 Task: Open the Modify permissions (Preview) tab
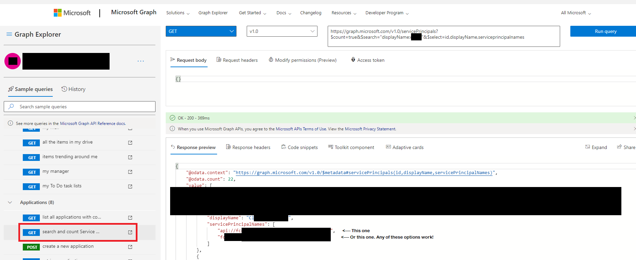pos(303,60)
